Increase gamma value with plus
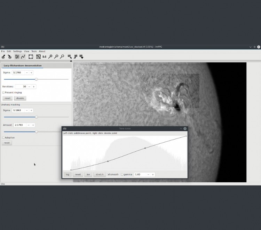The height and width of the screenshot is (230, 261). point(153,174)
